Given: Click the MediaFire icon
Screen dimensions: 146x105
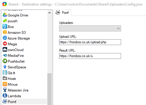Looking at the screenshot, I should 5,55.
